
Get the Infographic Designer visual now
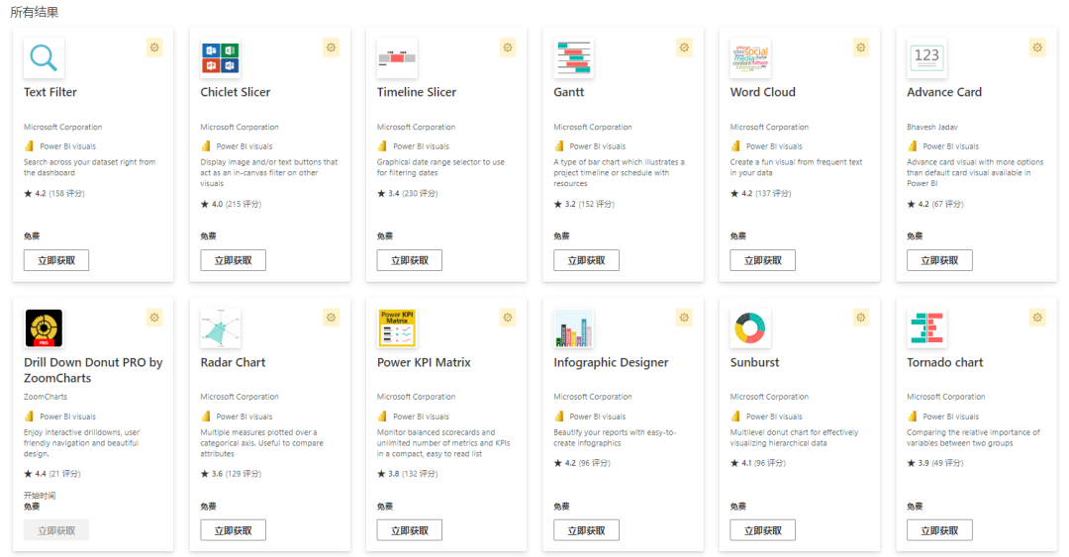pos(586,530)
